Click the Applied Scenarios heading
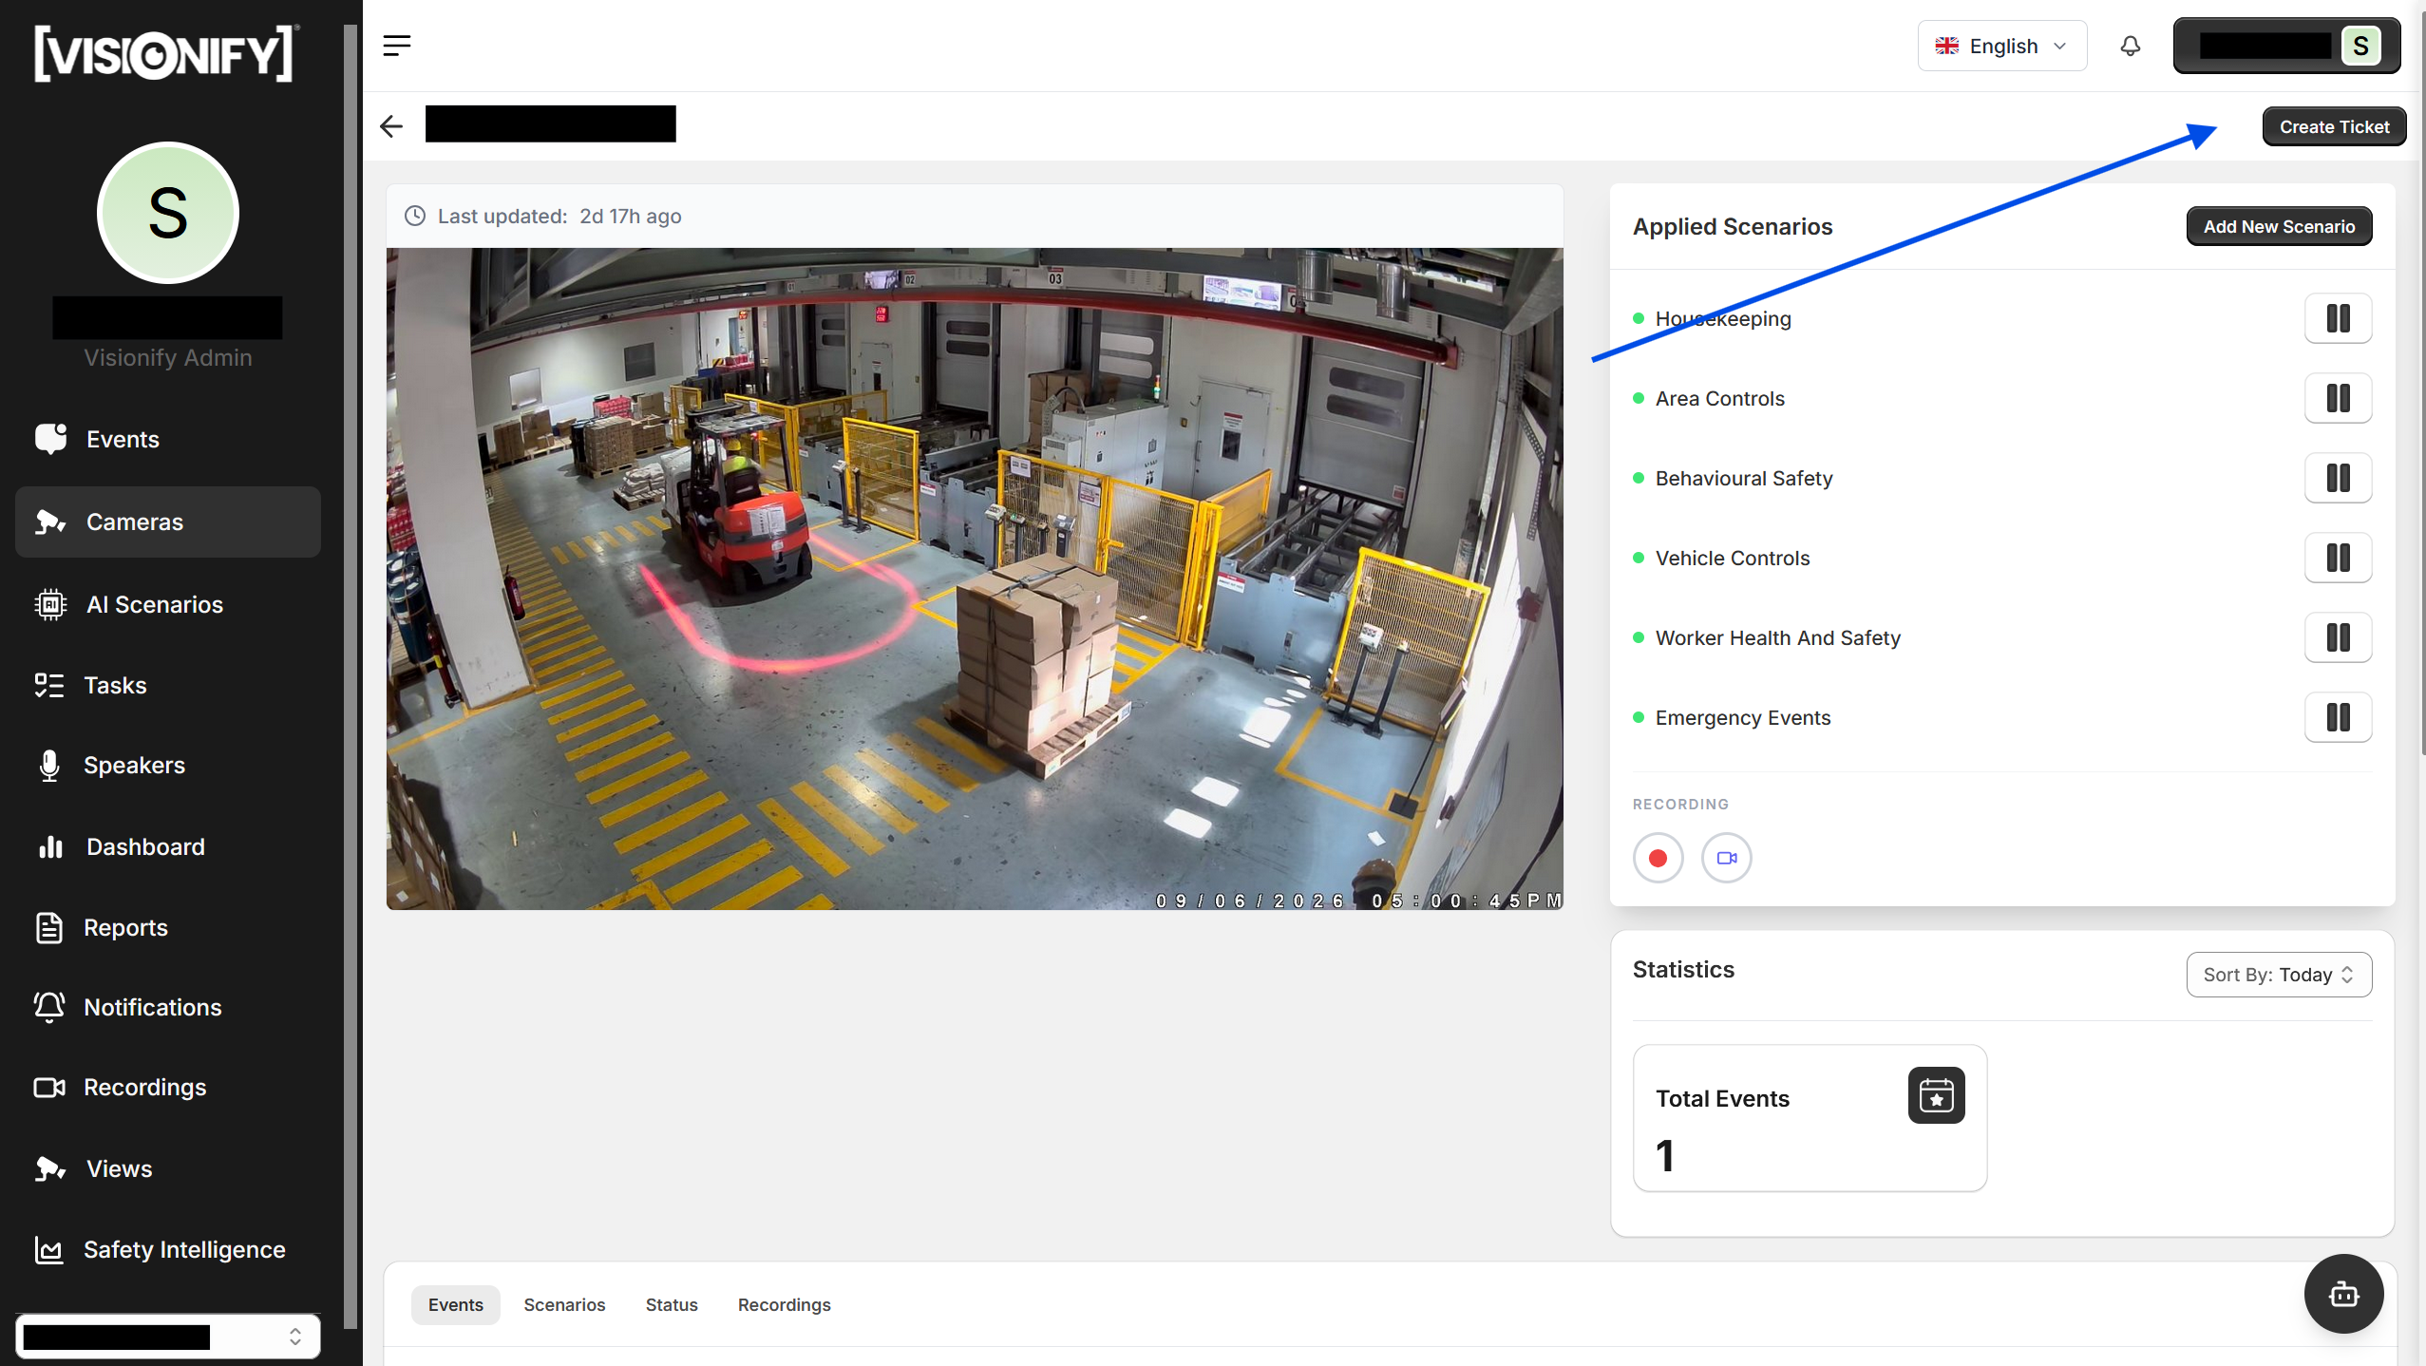 1733,226
